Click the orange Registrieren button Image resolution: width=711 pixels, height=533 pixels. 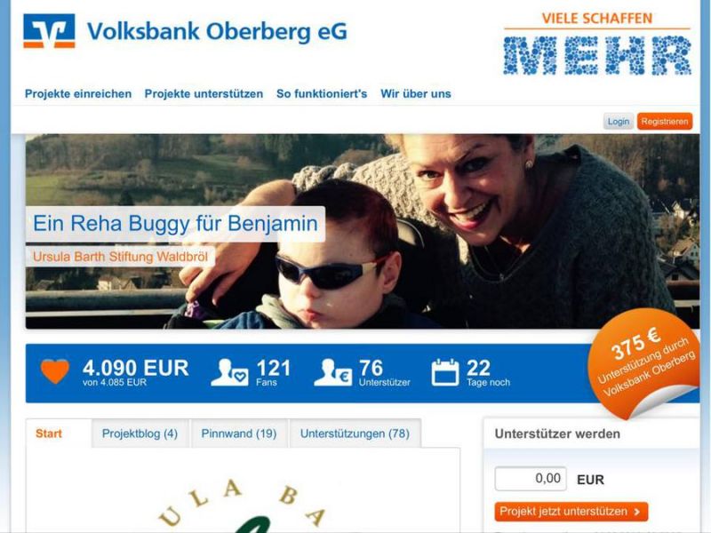(x=665, y=122)
